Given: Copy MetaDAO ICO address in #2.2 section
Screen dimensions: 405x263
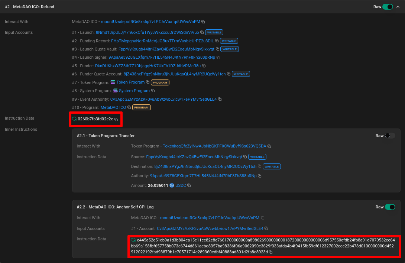Looking at the screenshot, I should tap(262, 218).
